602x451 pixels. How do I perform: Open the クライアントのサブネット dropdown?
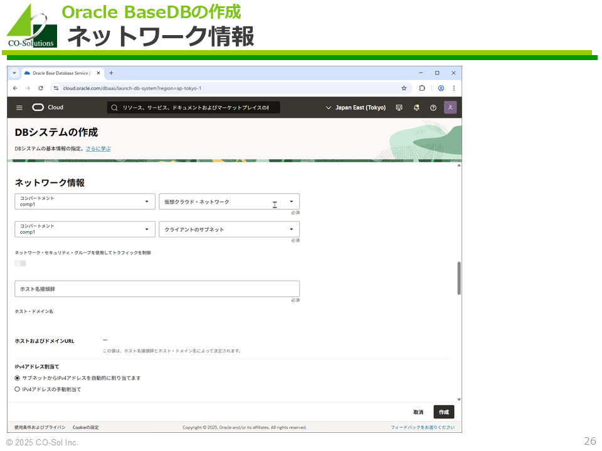click(230, 229)
